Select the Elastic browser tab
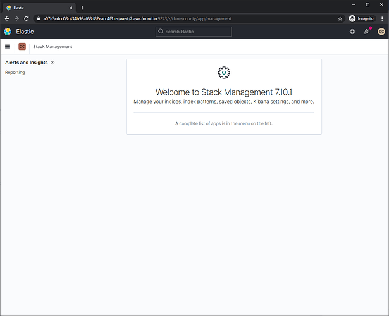Viewport: 389px width, 316px height. (x=39, y=8)
